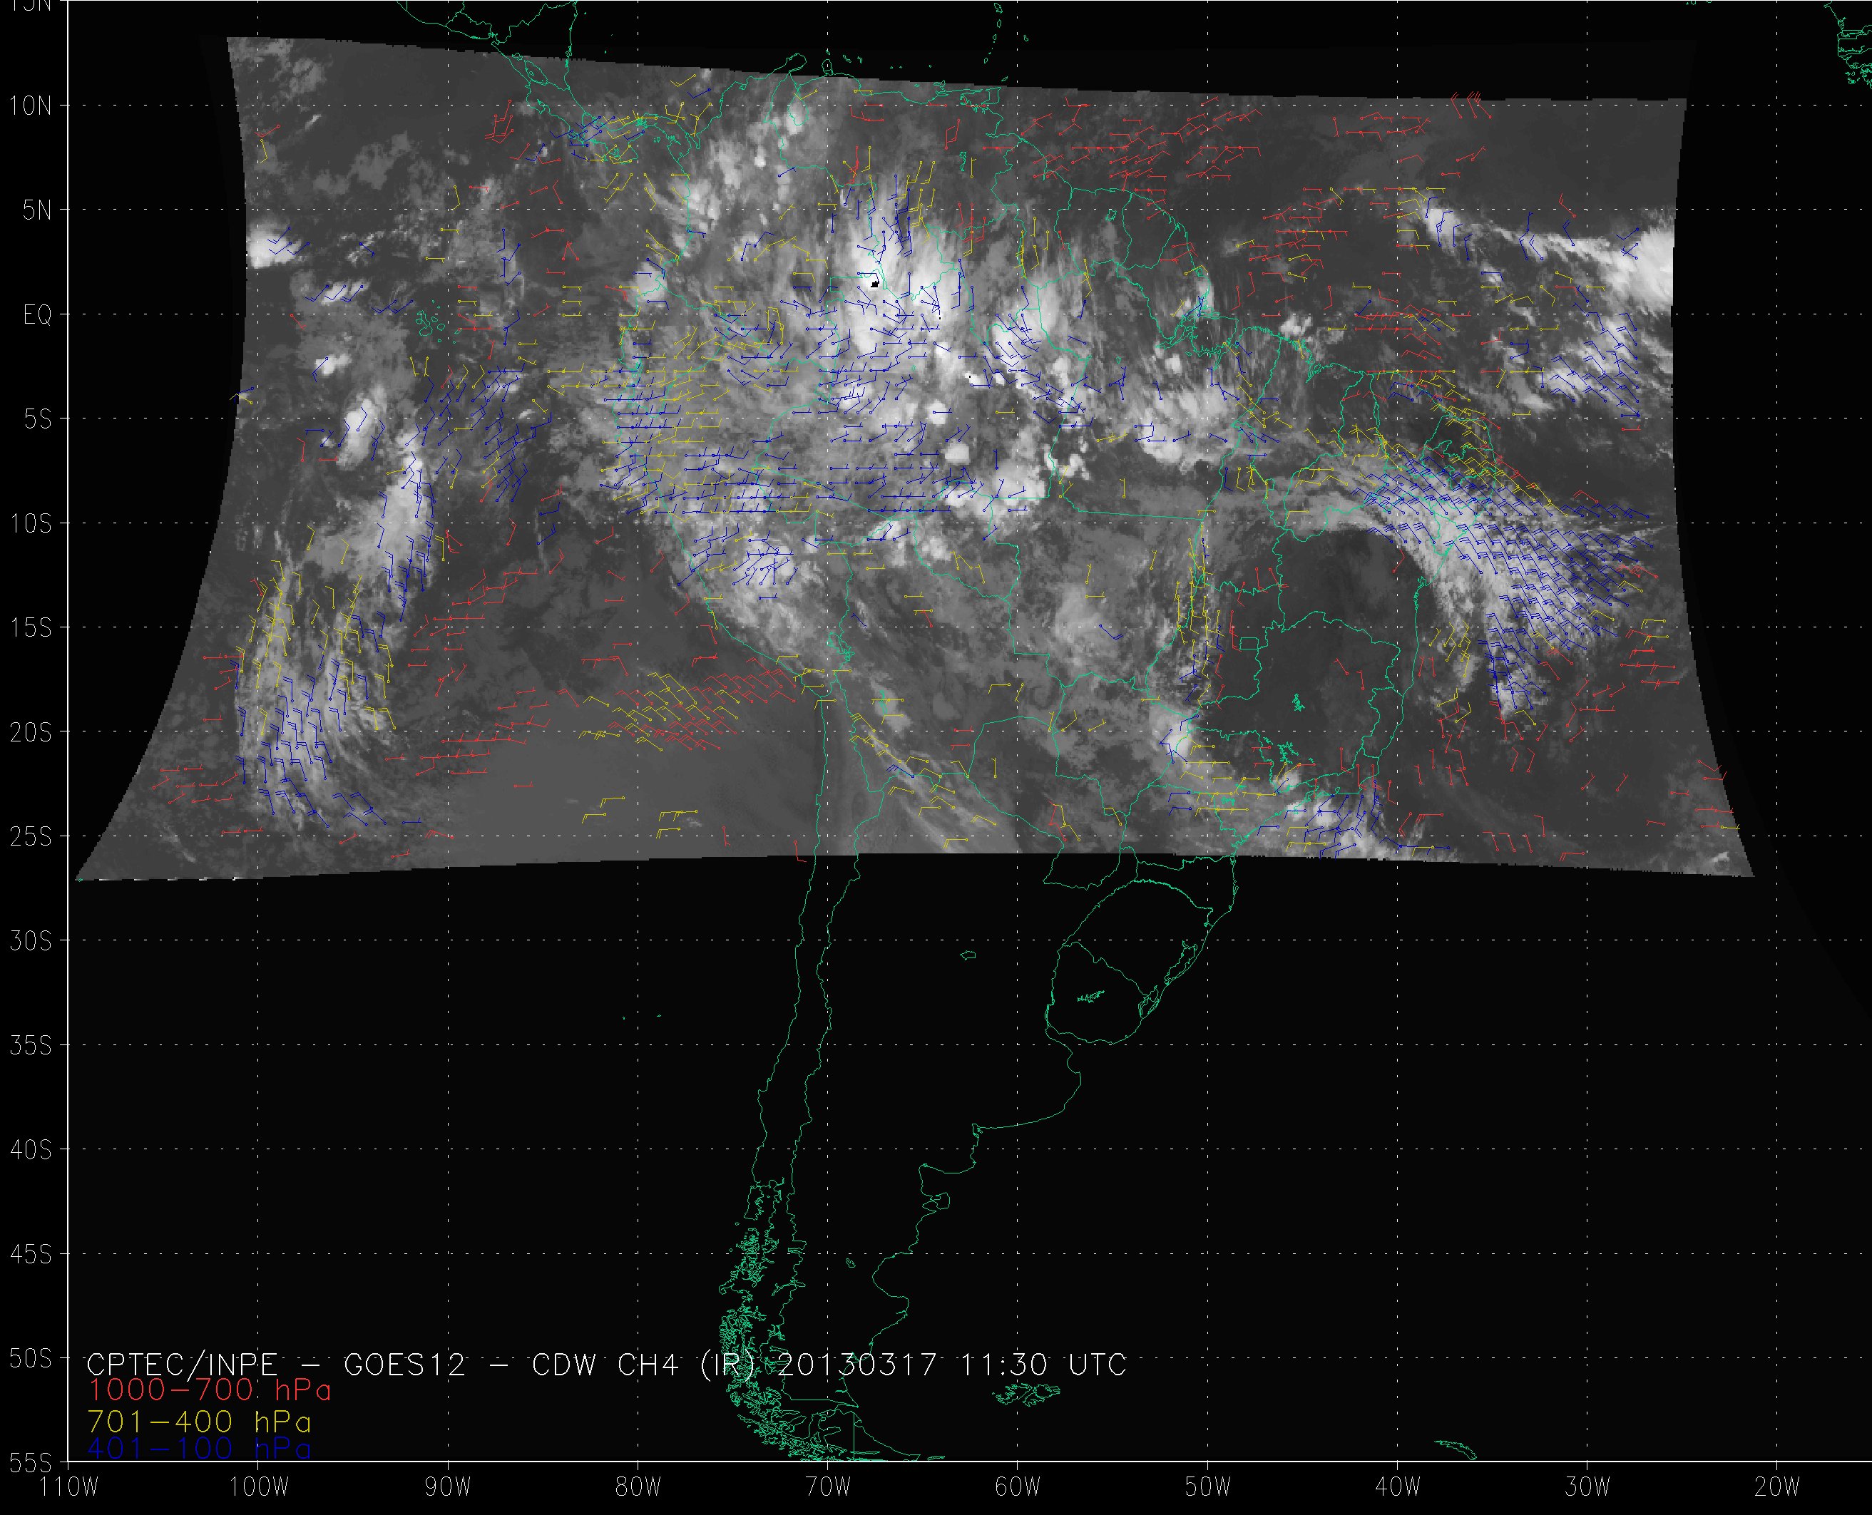This screenshot has height=1515, width=1872.
Task: Click the 70W longitude axis label
Action: [x=827, y=1487]
